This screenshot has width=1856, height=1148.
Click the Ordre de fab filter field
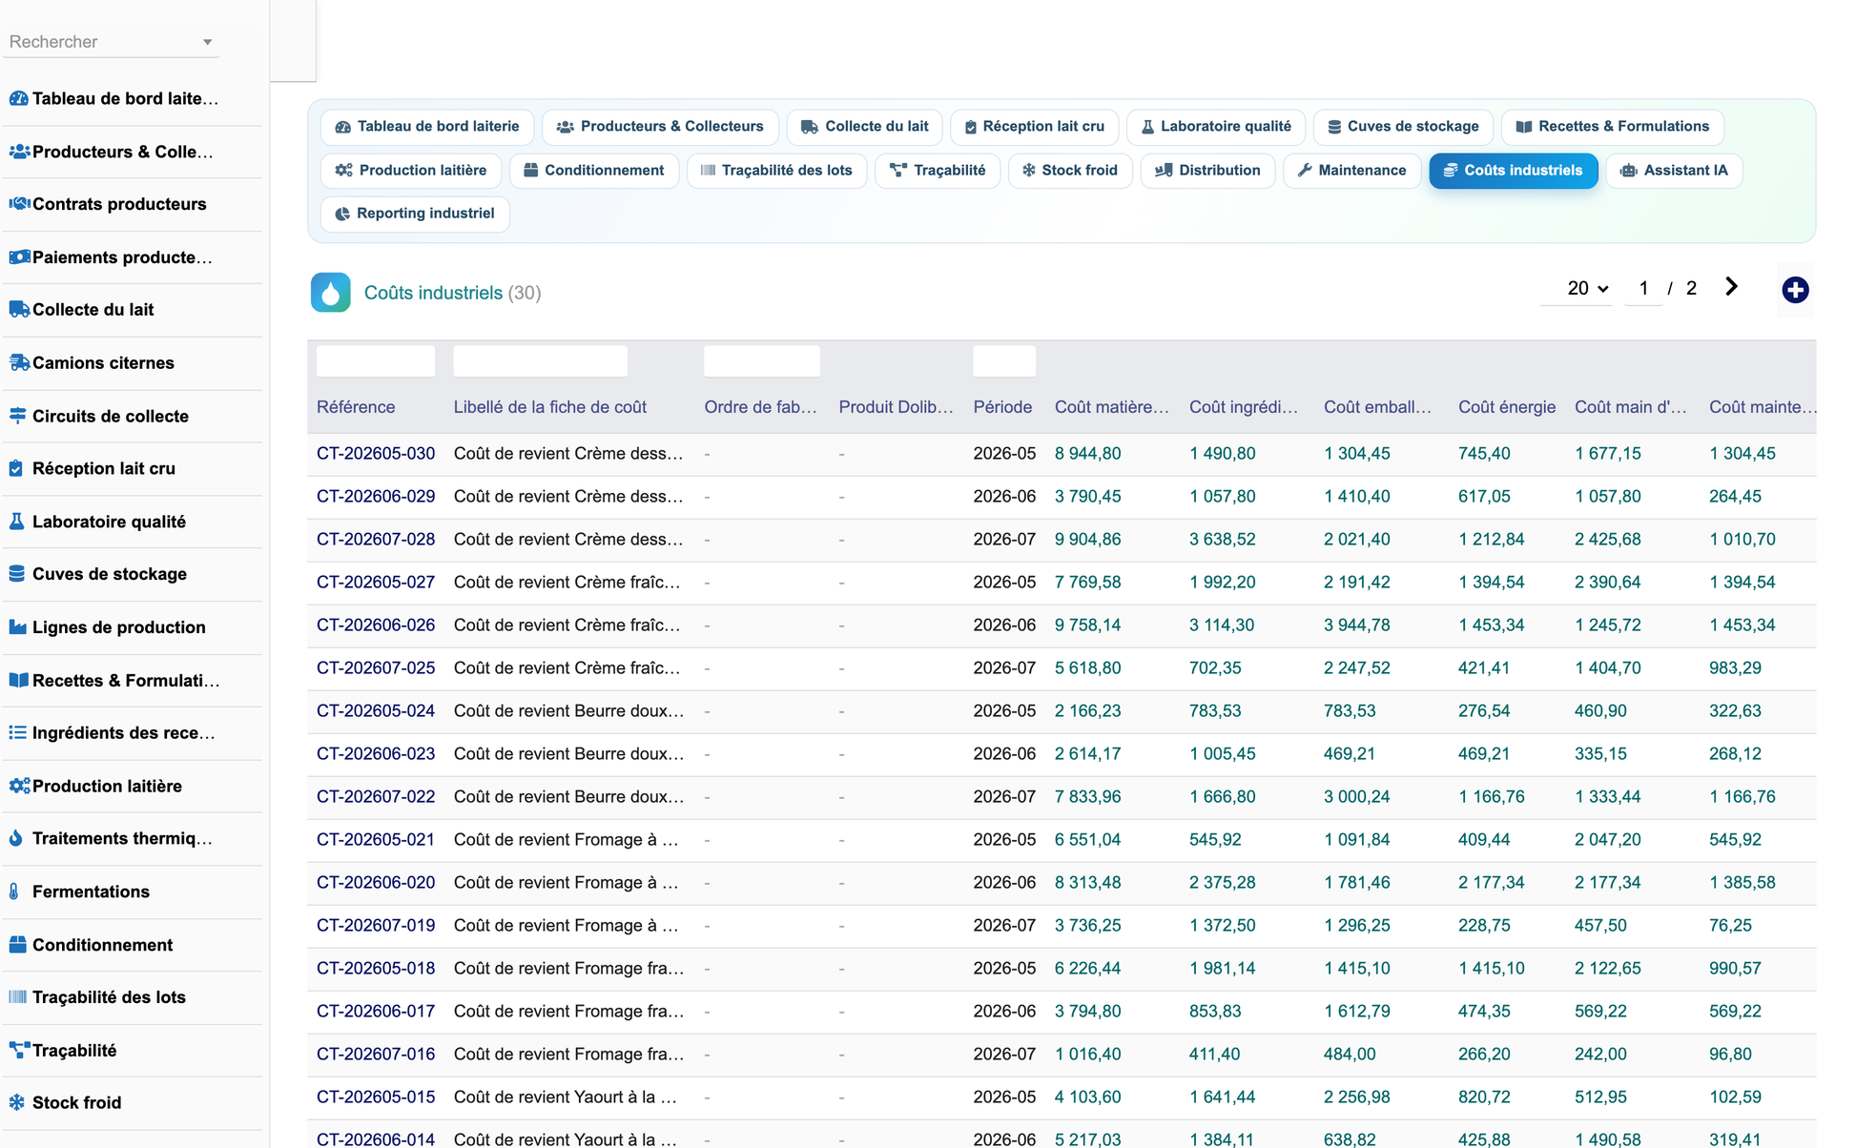pyautogui.click(x=762, y=361)
